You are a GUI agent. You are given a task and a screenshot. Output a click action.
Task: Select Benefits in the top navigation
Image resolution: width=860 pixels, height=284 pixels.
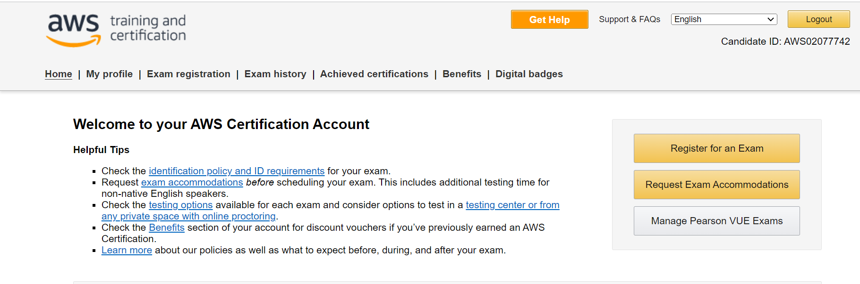coord(462,74)
